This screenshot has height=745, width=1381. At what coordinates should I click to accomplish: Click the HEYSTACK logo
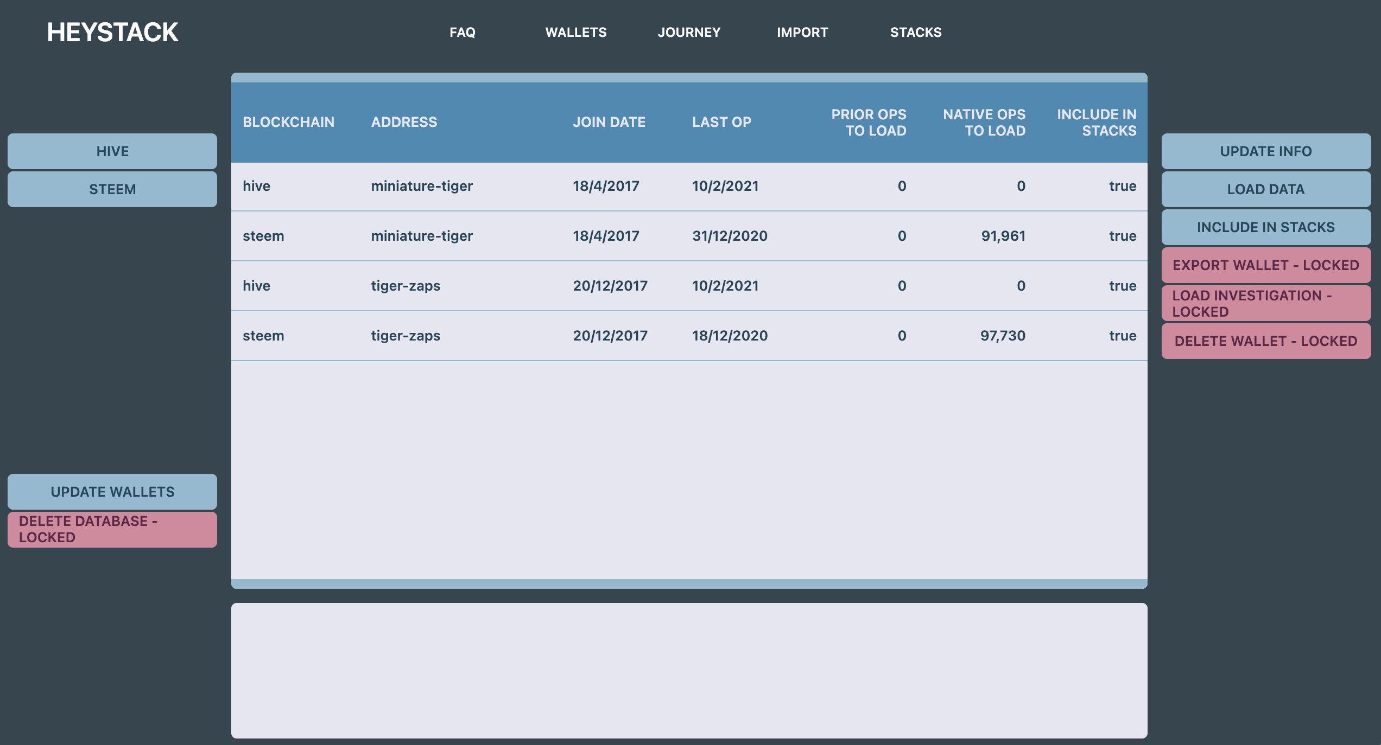[112, 33]
